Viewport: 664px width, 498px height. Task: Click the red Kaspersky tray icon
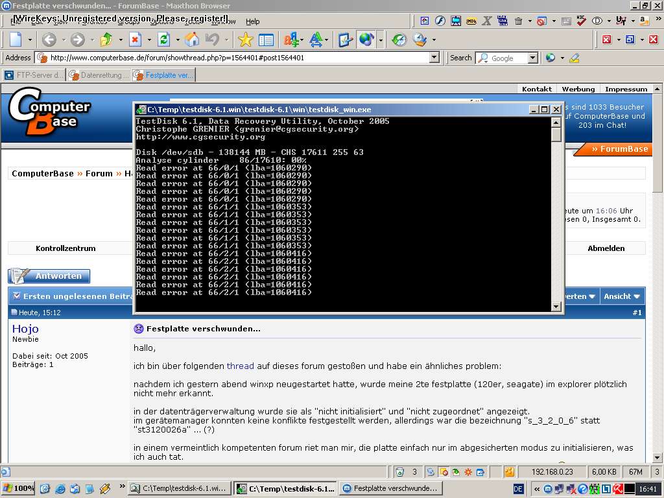pyautogui.click(x=618, y=489)
